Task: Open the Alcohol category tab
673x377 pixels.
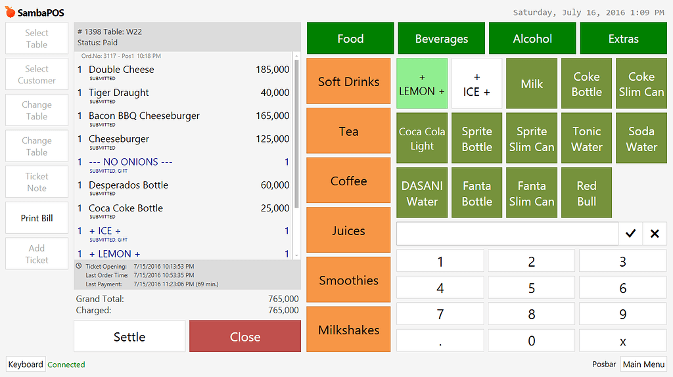Action: coord(532,38)
